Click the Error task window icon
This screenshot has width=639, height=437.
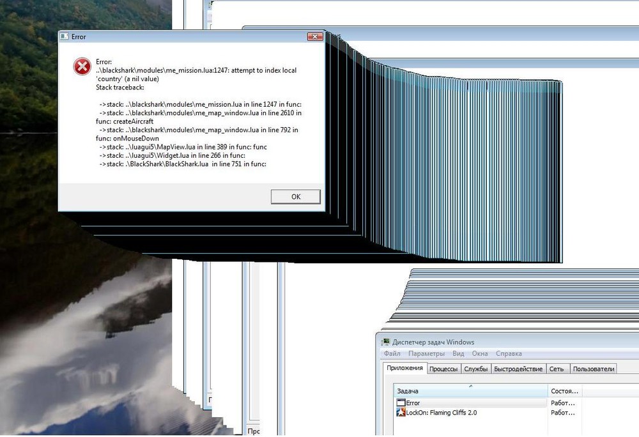(x=401, y=402)
